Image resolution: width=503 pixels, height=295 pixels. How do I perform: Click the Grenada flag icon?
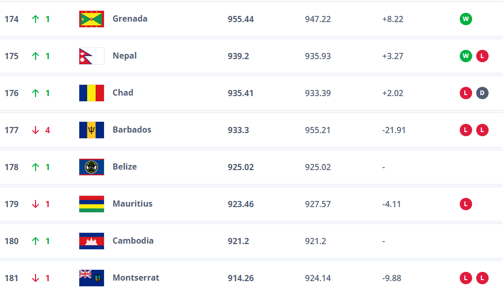coord(92,19)
